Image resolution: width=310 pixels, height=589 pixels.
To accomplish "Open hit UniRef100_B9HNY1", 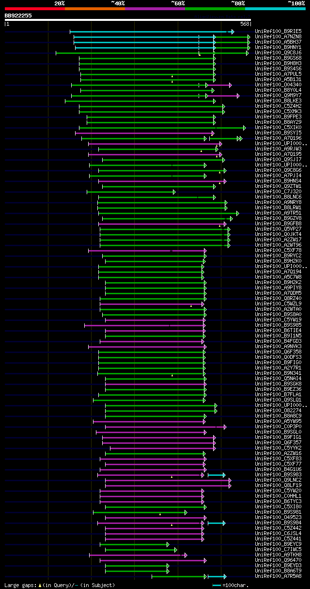I will [x=278, y=48].
